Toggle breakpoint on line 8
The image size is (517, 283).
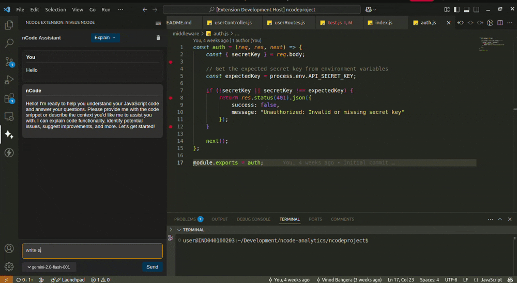click(x=171, y=98)
